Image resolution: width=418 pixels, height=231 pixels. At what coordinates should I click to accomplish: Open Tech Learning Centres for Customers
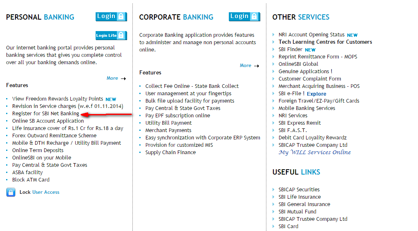point(325,42)
